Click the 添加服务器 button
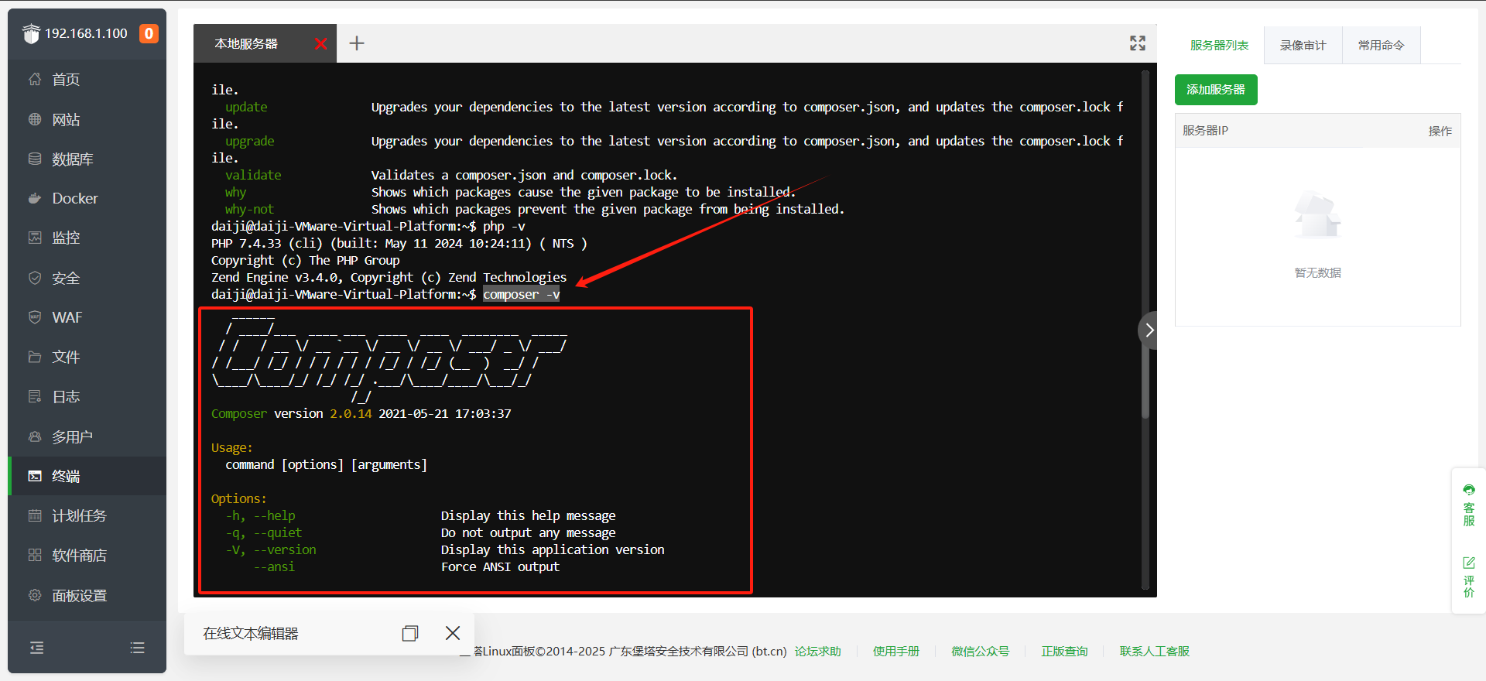 (1216, 90)
